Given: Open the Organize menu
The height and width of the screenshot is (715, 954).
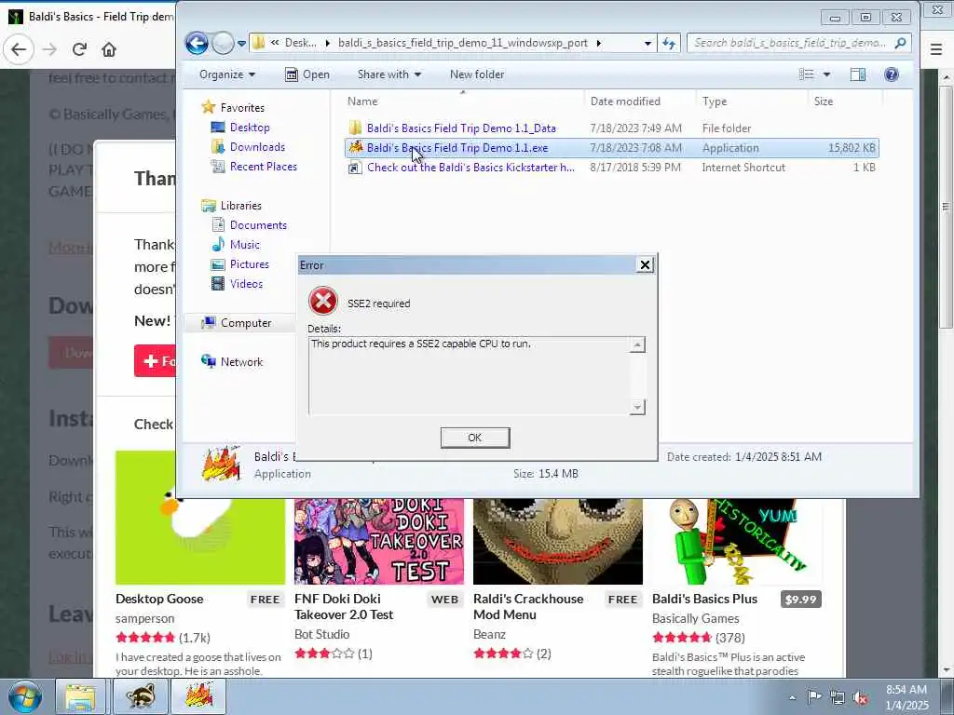Looking at the screenshot, I should 227,74.
